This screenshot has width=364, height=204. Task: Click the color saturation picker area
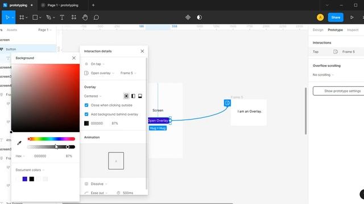45,98
